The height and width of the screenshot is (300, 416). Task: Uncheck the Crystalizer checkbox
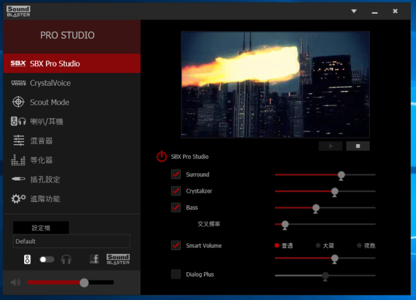[176, 191]
